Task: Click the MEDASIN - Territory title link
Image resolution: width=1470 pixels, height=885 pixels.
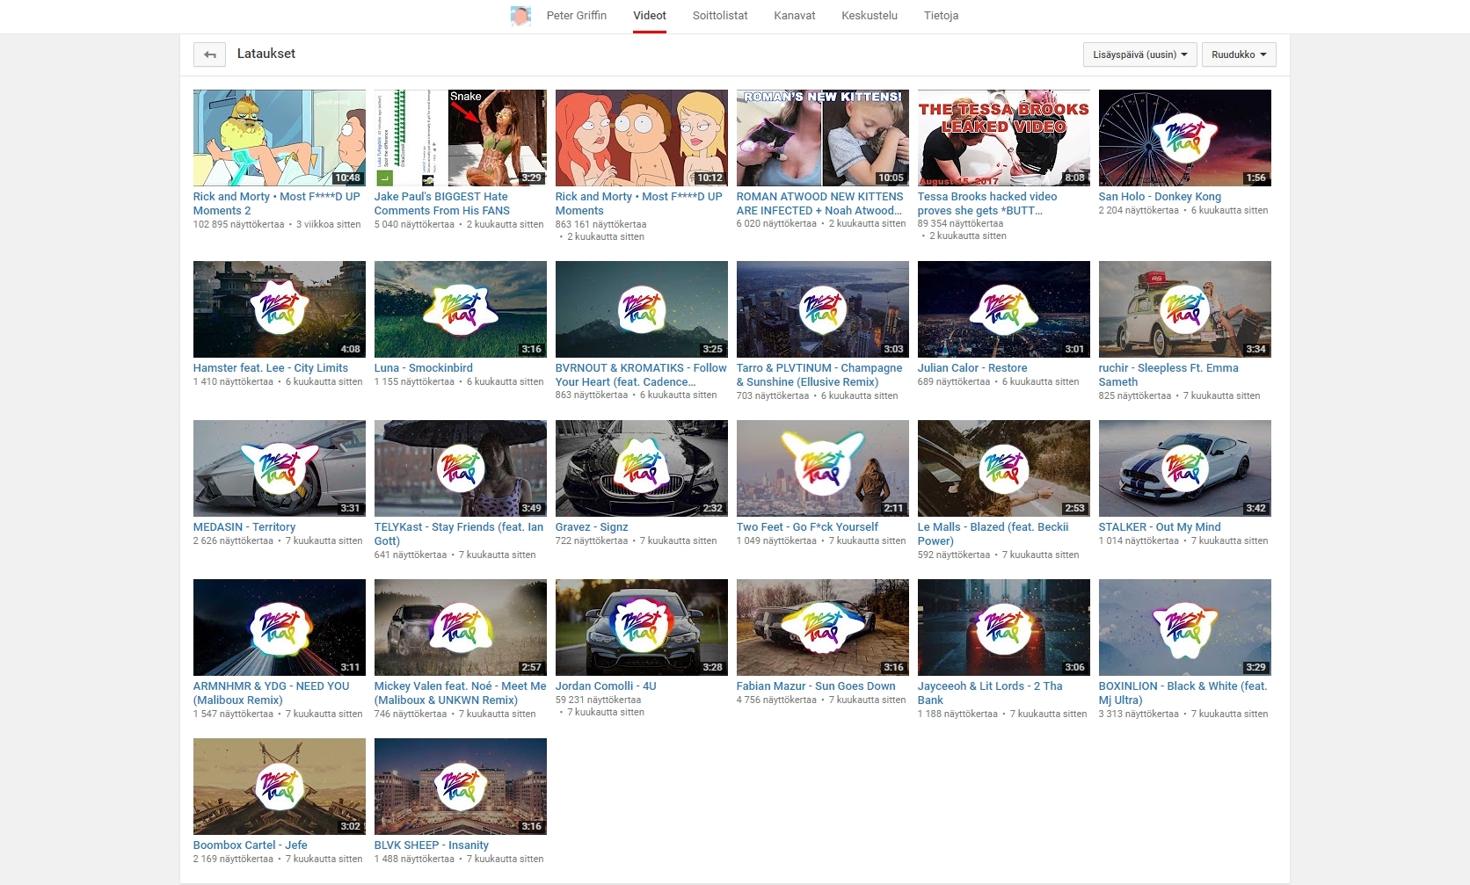Action: [x=244, y=527]
